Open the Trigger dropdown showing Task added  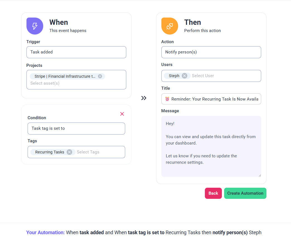[76, 52]
